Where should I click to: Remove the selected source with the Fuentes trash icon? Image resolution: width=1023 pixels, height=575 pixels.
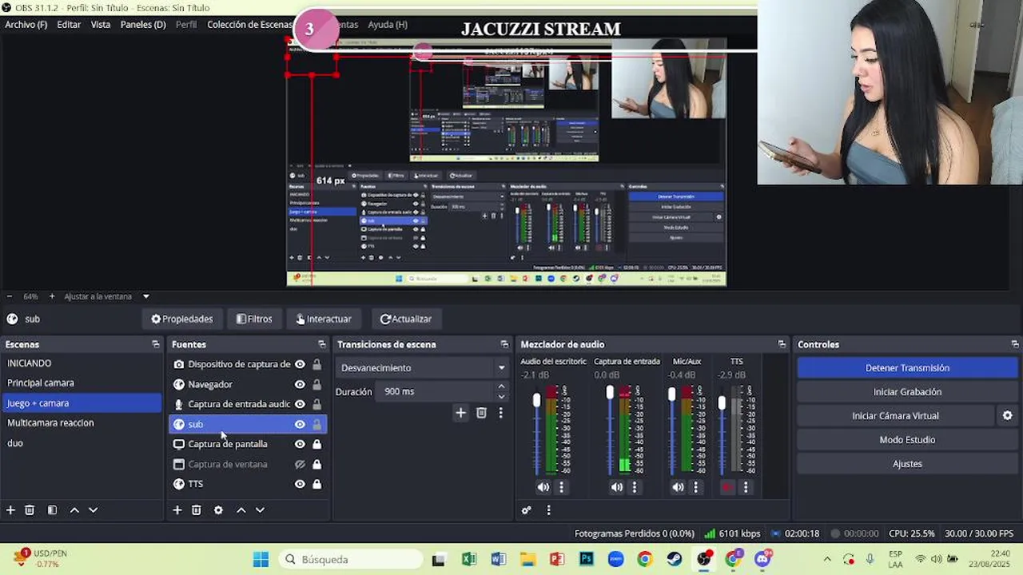pyautogui.click(x=196, y=510)
